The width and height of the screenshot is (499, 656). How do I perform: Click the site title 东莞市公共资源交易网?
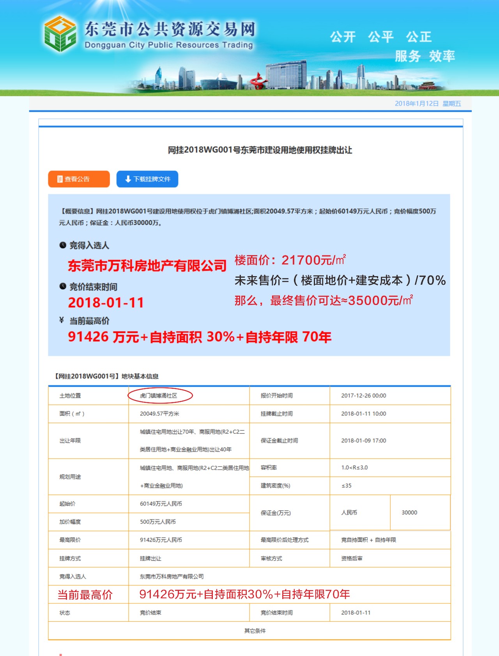coord(170,29)
